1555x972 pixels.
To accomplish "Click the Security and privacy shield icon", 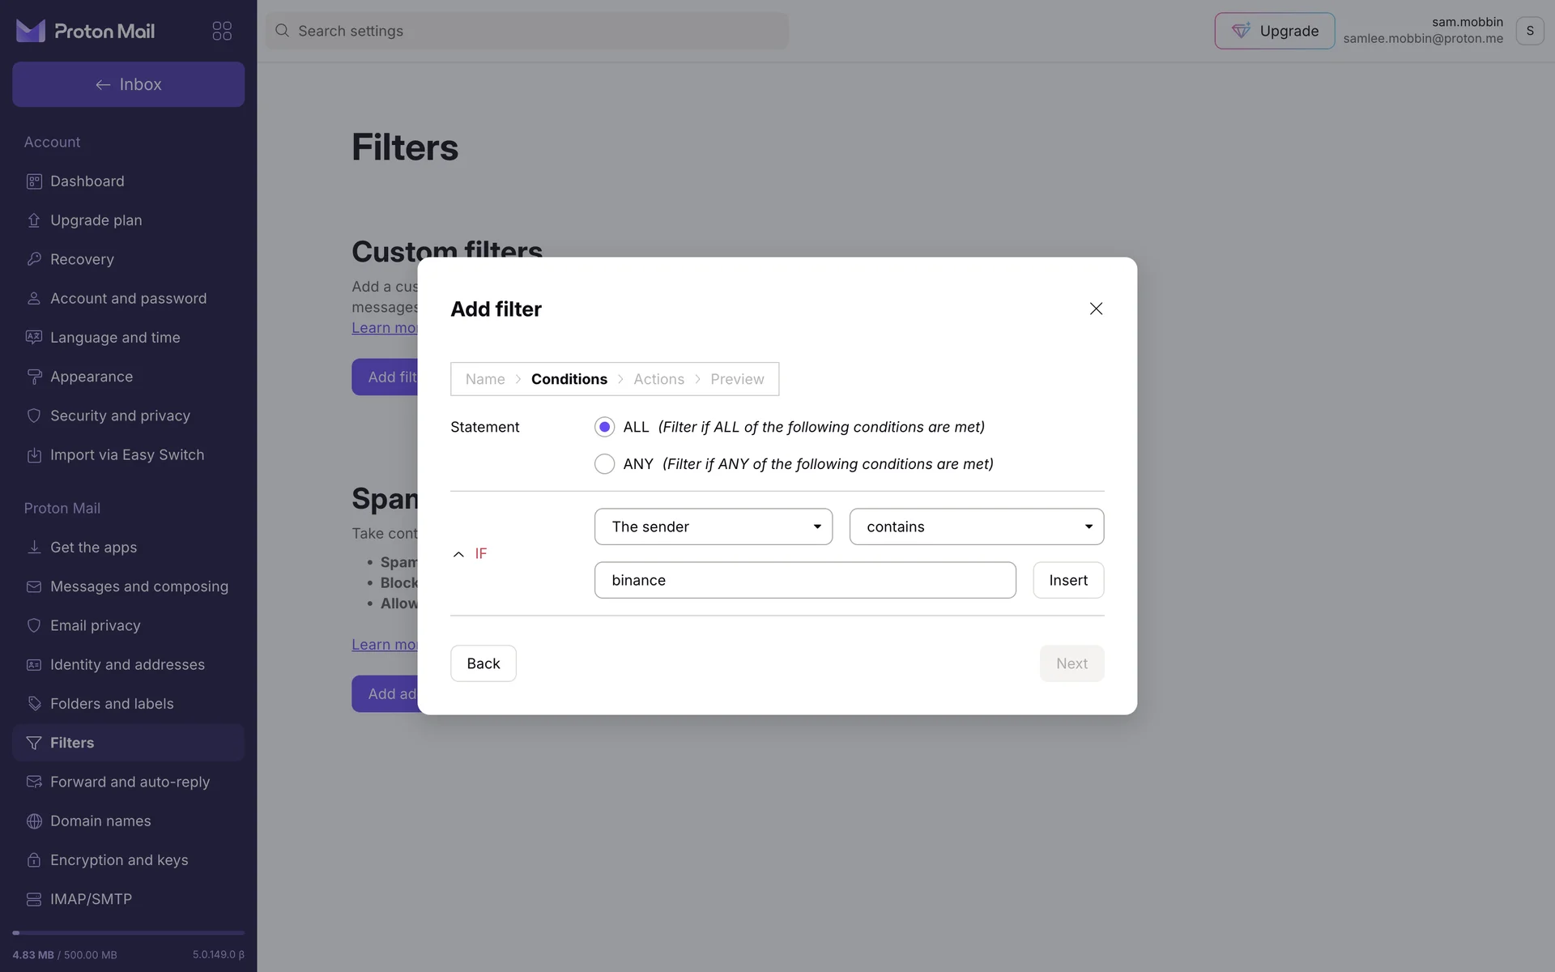I will pos(34,416).
